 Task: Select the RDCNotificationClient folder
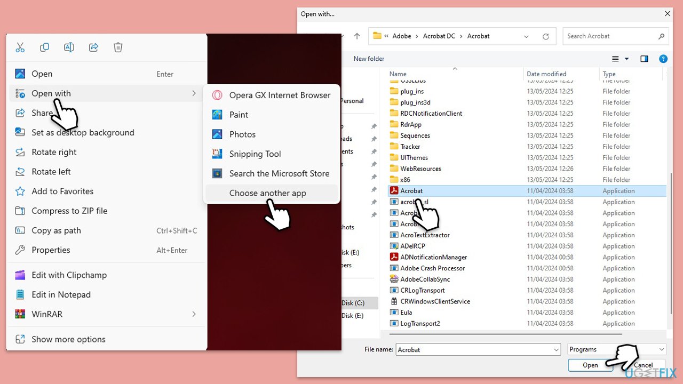tap(431, 114)
